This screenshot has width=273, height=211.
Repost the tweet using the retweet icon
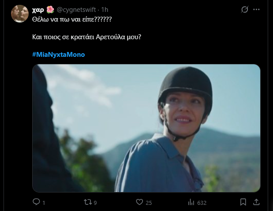[88, 202]
